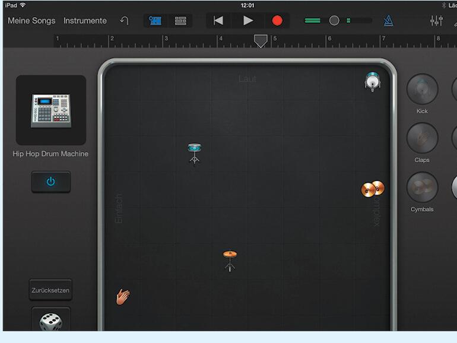This screenshot has width=457, height=343.
Task: Tap the Claps instrument slot
Action: tap(423, 138)
